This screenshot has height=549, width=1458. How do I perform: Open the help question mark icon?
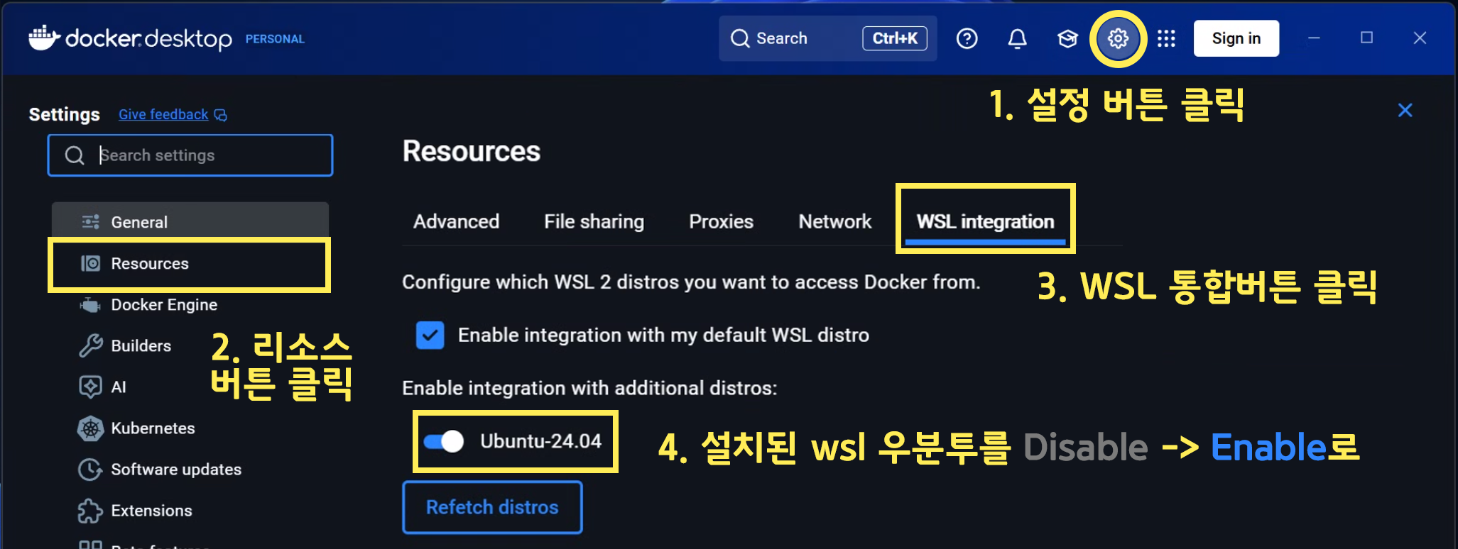[967, 38]
